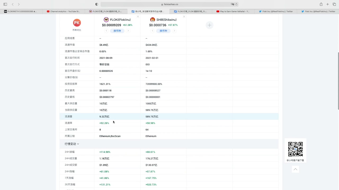Open the privacy report shield icon
The image size is (339, 190).
pos(97,4)
